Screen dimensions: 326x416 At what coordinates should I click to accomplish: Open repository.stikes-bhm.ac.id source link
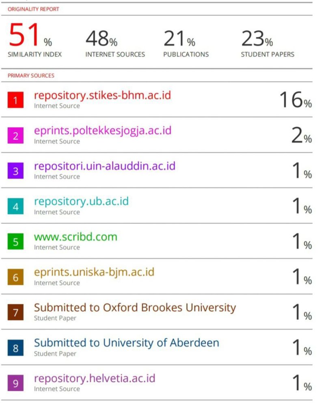[103, 95]
